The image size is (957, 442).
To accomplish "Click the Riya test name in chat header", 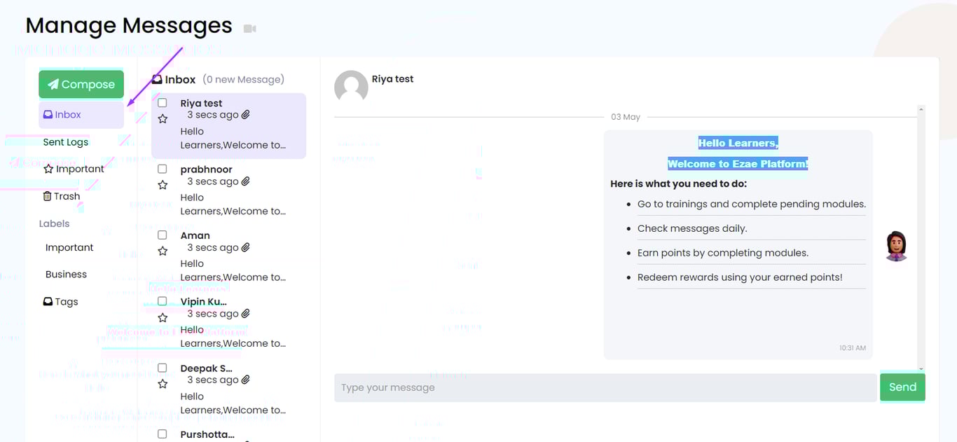I will pos(392,79).
